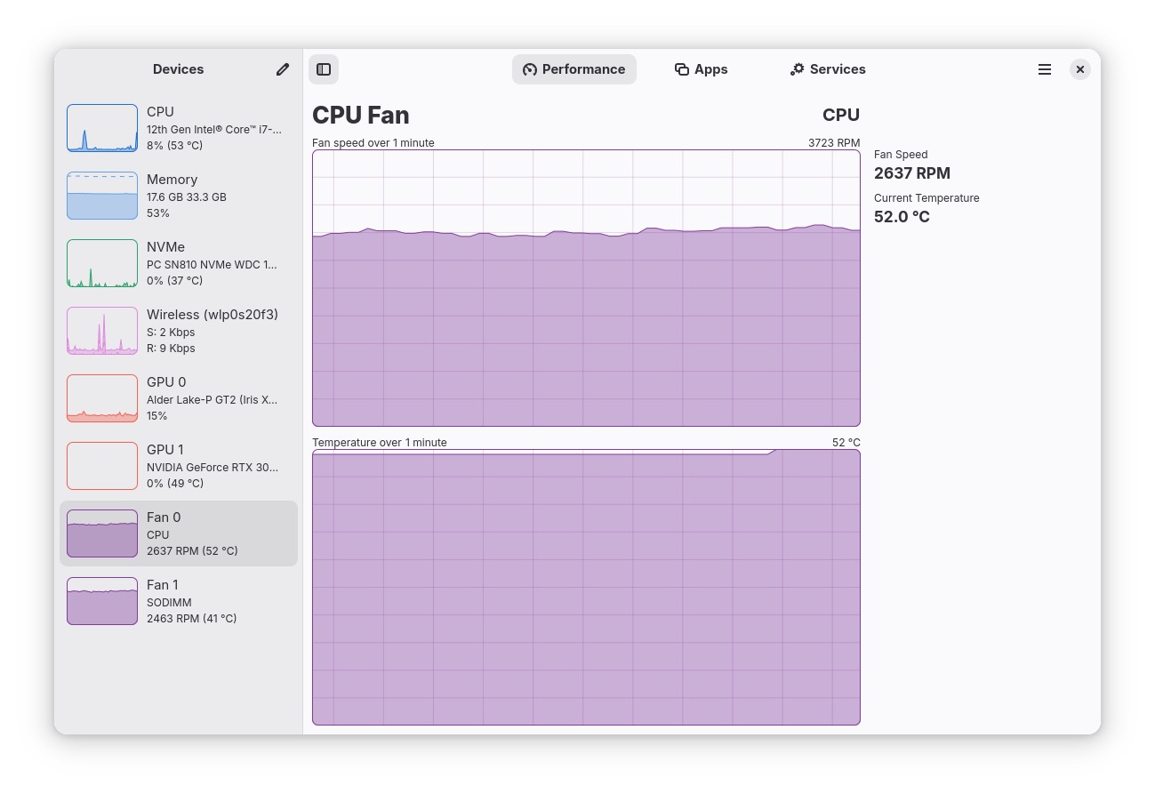Click the fan speed over 1 minute graph

click(x=586, y=288)
